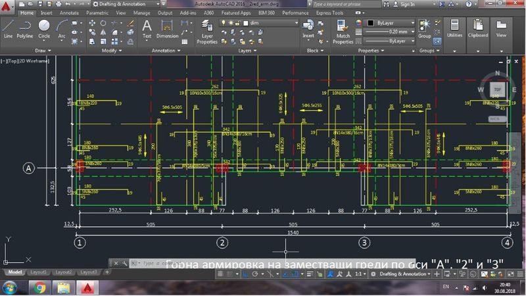This screenshot has width=526, height=296.
Task: Click the Mirror tool in Modify panel
Action: (x=103, y=32)
